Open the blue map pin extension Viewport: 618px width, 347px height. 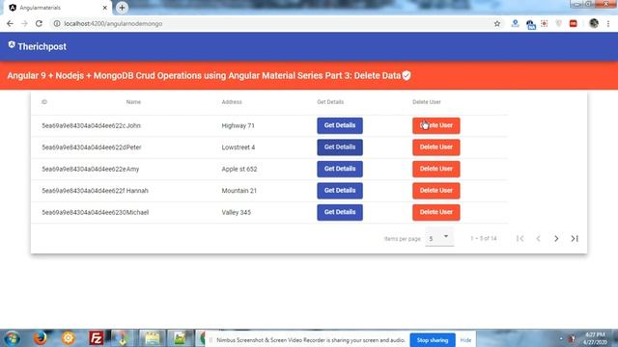tap(515, 23)
